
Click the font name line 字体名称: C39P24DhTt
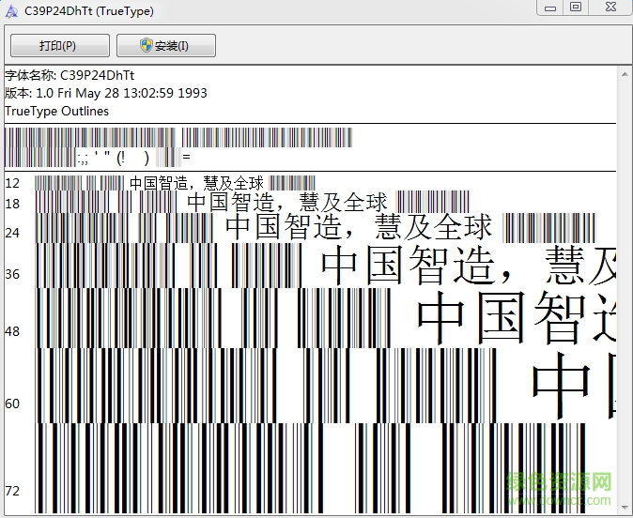pyautogui.click(x=69, y=75)
